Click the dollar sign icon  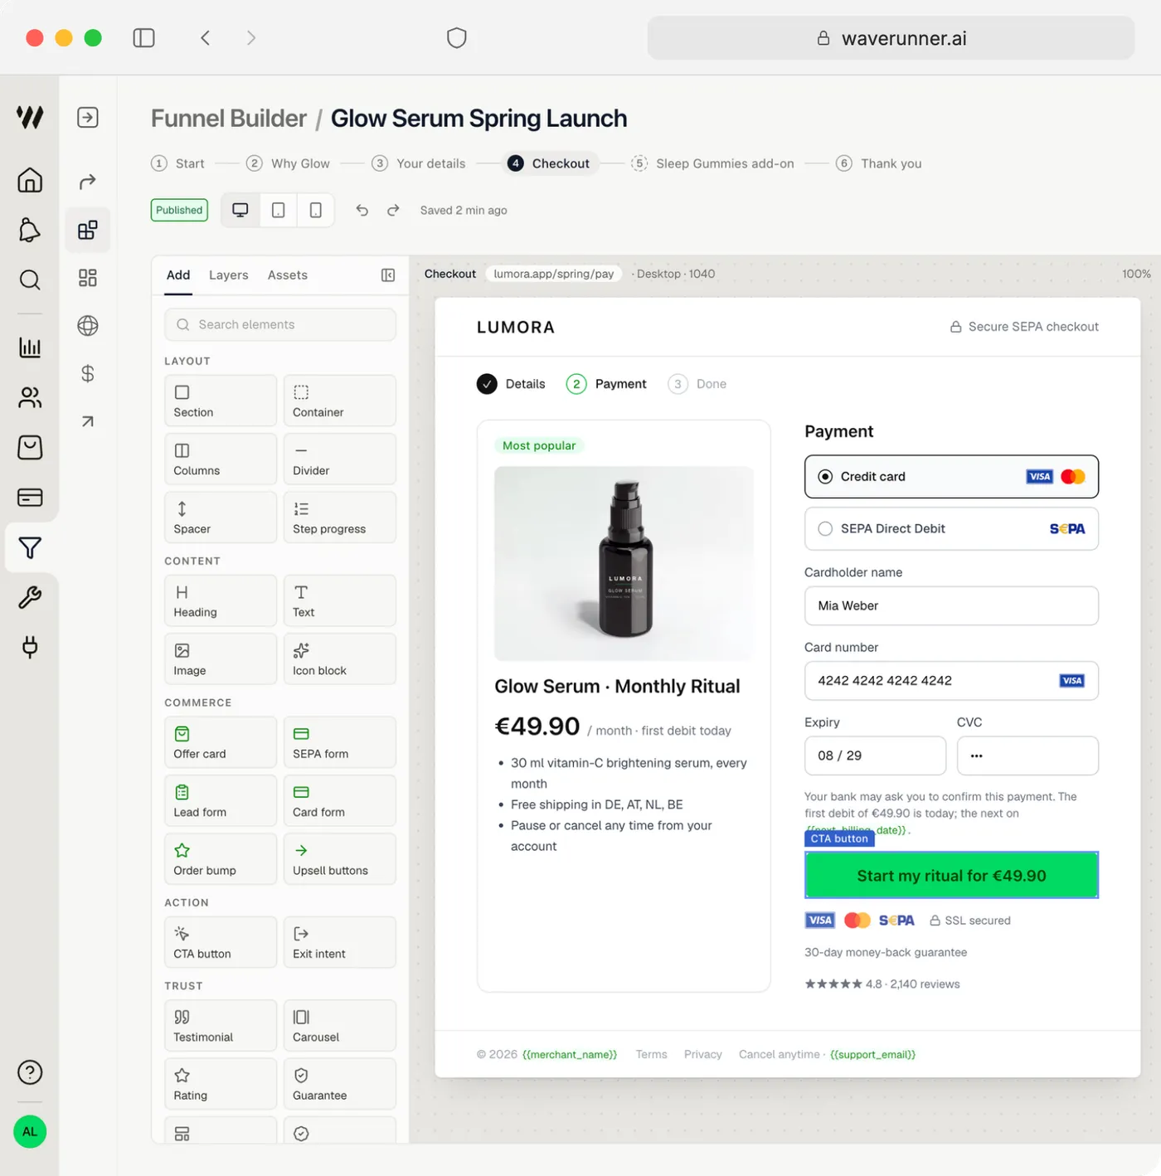tap(88, 373)
